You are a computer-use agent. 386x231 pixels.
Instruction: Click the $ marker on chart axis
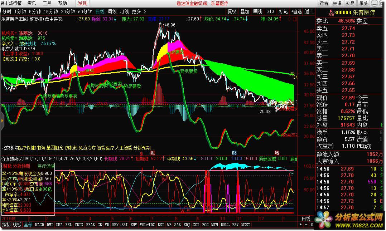(x=141, y=153)
